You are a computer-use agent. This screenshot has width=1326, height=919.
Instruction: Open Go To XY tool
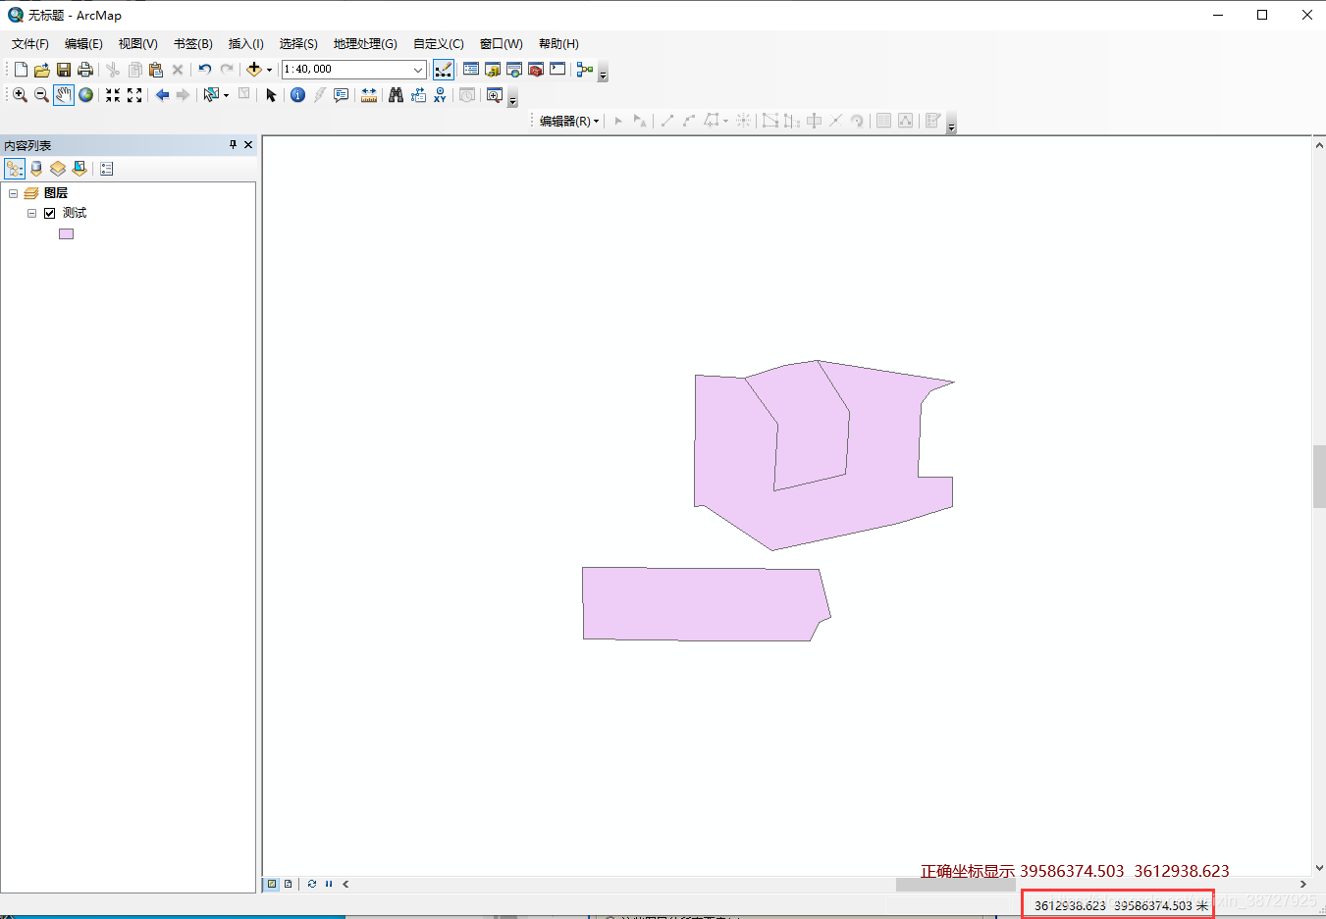point(440,95)
